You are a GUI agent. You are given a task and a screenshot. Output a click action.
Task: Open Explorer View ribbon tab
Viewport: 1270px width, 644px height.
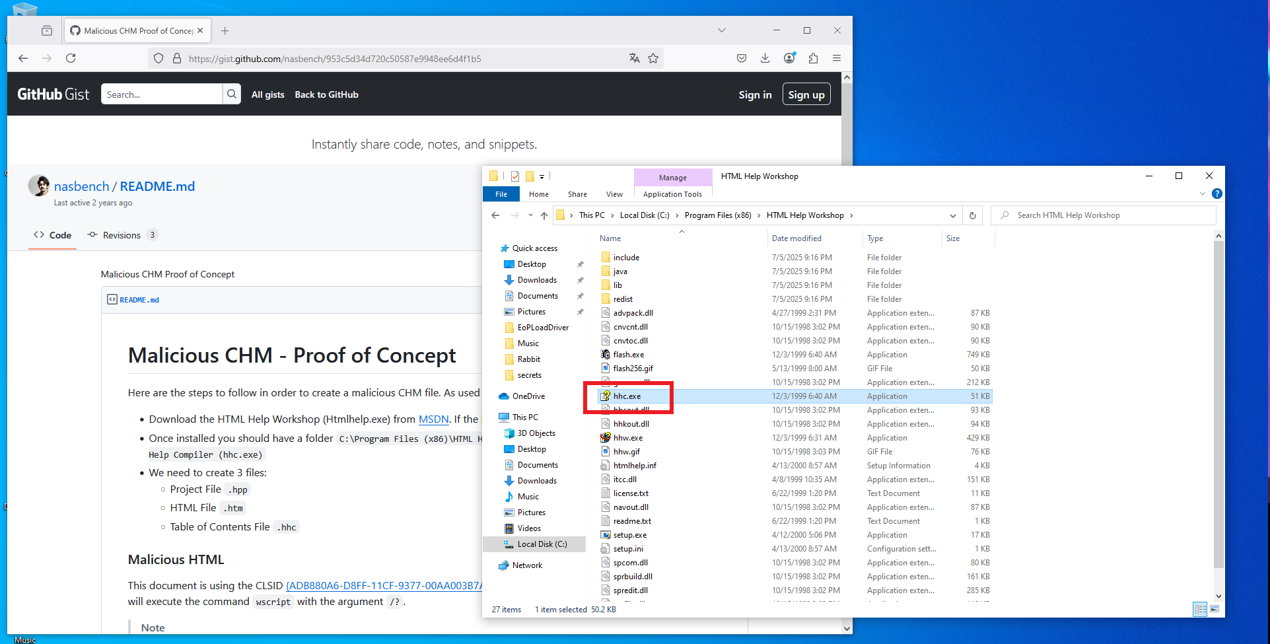coord(614,194)
